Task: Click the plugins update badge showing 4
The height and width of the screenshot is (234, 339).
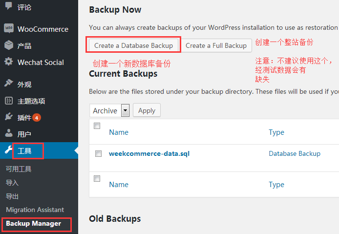Action: [x=37, y=118]
